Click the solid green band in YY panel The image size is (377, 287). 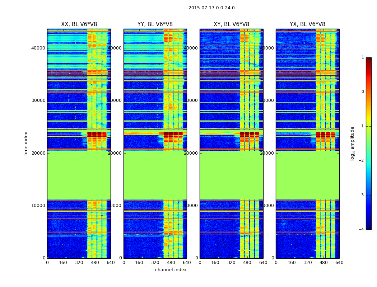(155, 175)
